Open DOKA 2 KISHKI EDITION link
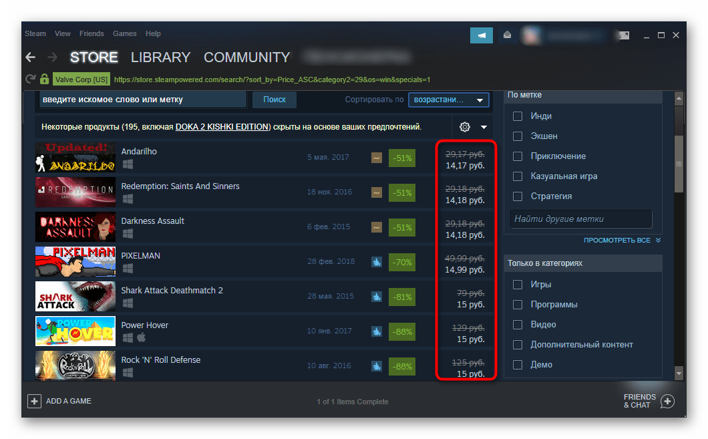Viewport: 708px width, 439px height. point(222,127)
